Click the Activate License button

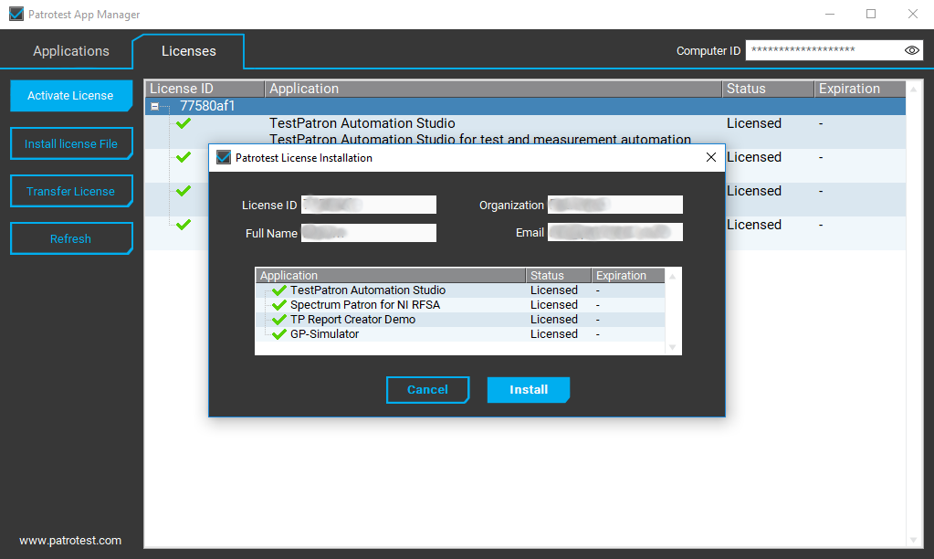click(70, 96)
